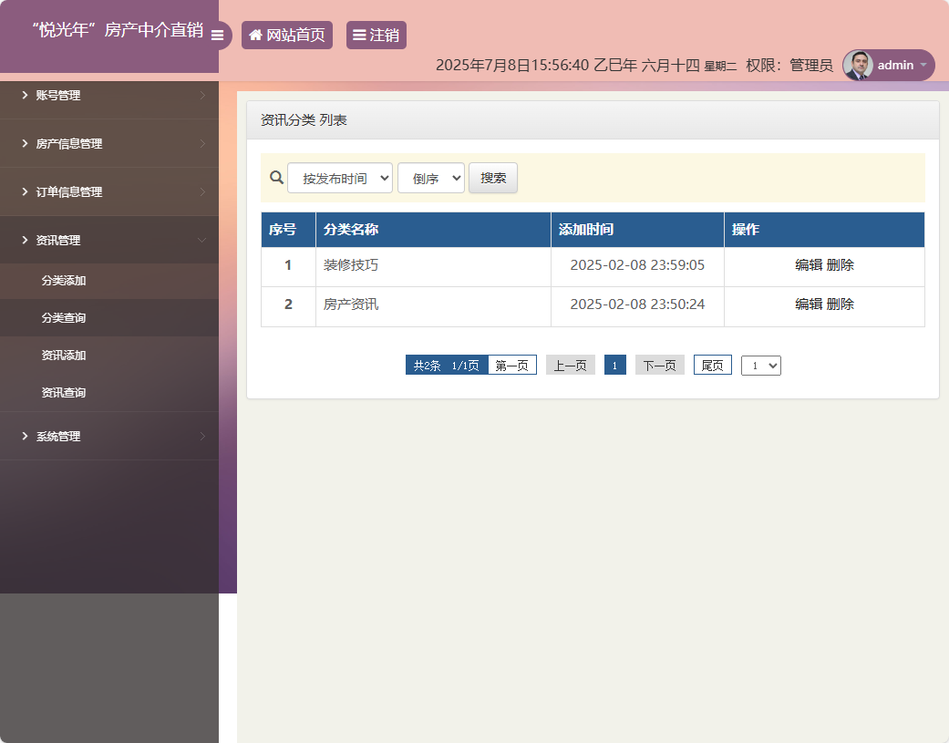Click the magnifier search icon
Screen dimensions: 949x743
(276, 178)
